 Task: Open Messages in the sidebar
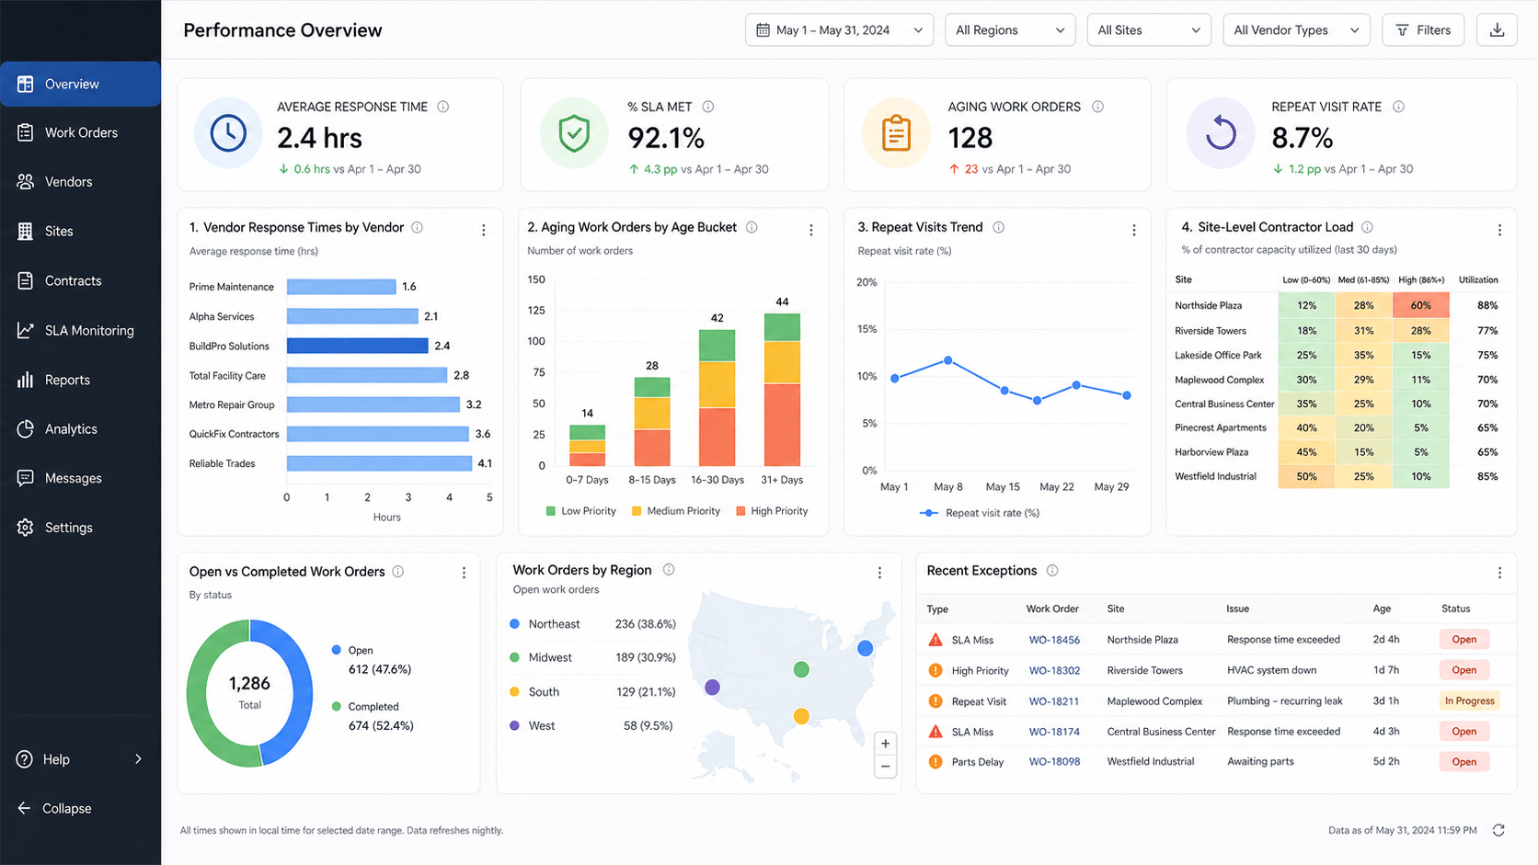tap(80, 478)
